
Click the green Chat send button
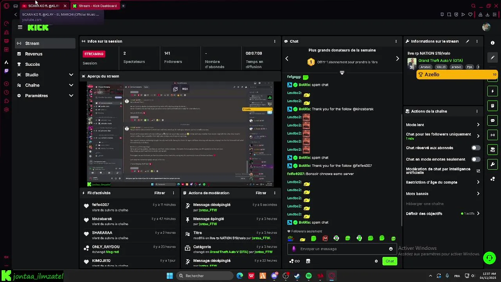390,261
